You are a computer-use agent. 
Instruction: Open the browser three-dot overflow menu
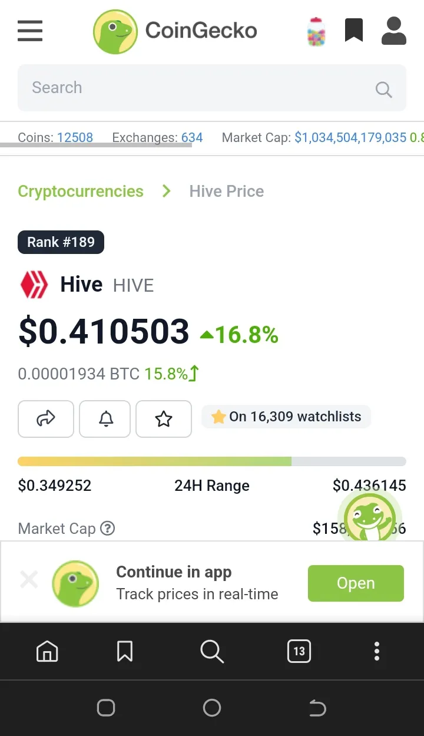click(377, 651)
